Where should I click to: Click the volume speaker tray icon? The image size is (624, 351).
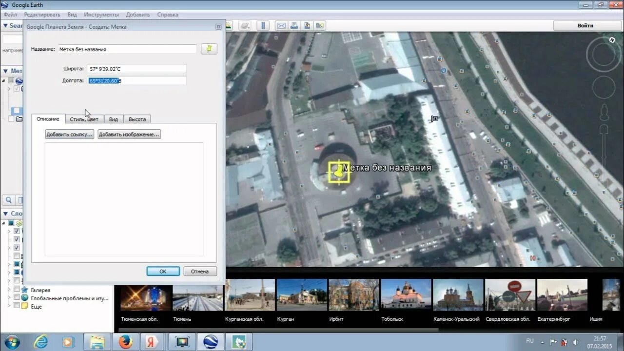[576, 342]
